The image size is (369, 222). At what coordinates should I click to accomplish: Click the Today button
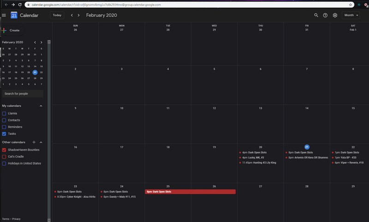click(x=57, y=15)
